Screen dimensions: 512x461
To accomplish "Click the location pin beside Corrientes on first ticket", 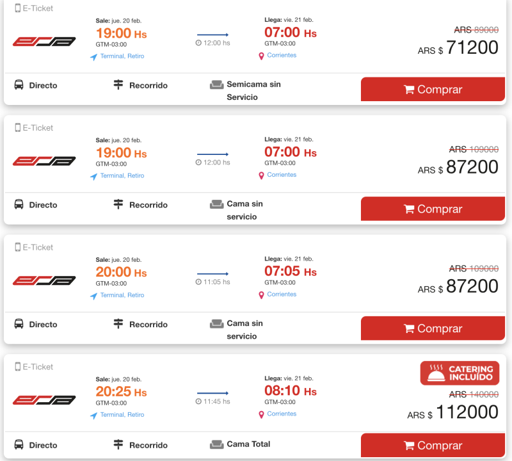I will click(261, 56).
